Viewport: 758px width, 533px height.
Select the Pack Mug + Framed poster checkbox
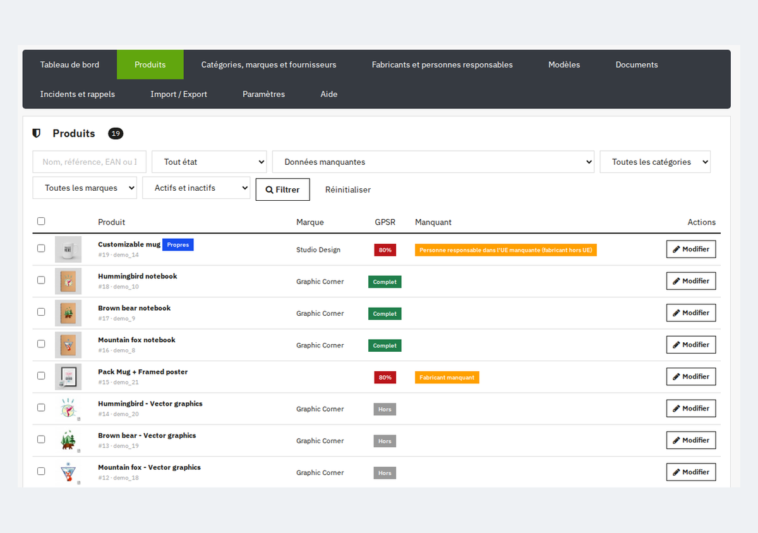[x=41, y=375]
